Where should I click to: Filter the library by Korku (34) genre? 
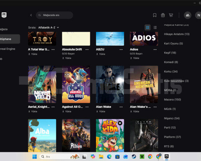(171, 72)
